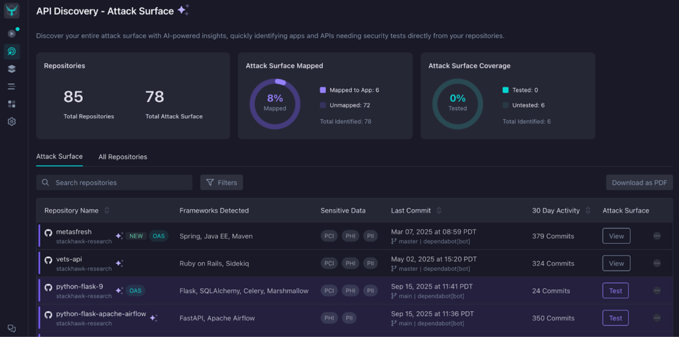
Task: Click the '350 Commits' activity cell
Action: (553, 318)
